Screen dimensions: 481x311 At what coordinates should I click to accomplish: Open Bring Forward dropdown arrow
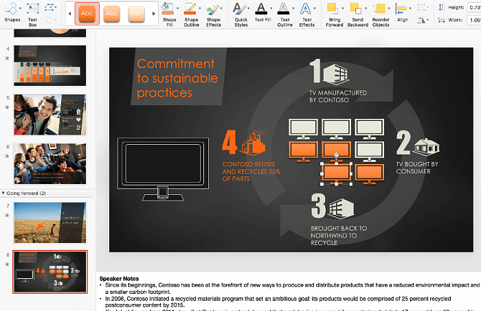[x=343, y=8]
